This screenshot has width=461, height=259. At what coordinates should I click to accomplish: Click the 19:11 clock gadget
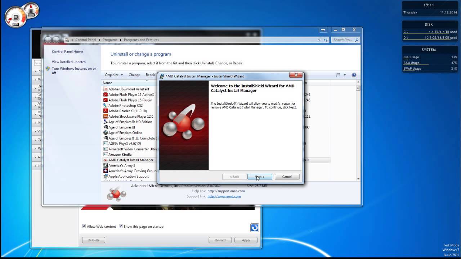[x=430, y=9]
